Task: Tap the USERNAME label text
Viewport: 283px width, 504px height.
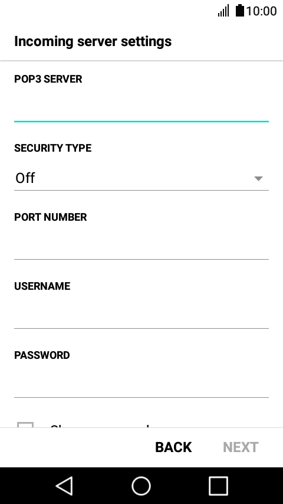Action: point(42,286)
